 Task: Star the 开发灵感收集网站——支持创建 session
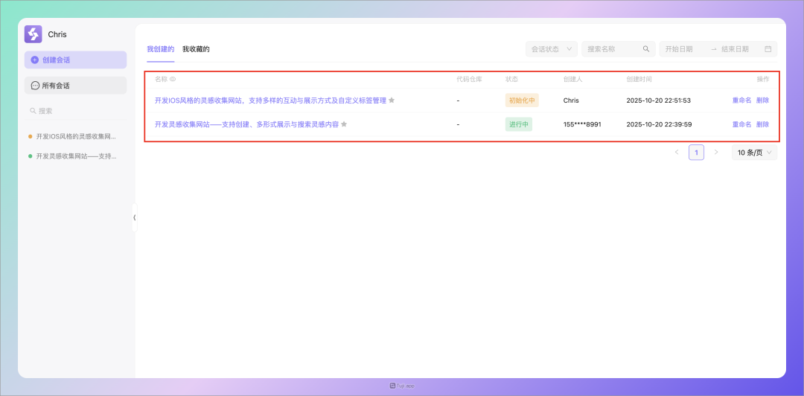coord(344,124)
